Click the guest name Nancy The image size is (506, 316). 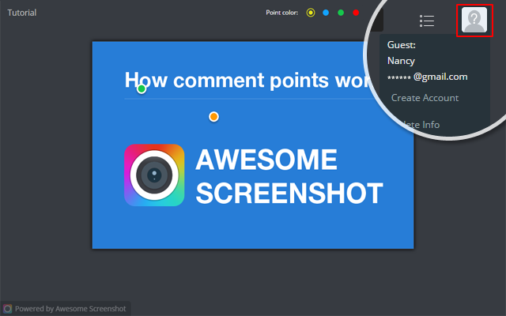[401, 61]
